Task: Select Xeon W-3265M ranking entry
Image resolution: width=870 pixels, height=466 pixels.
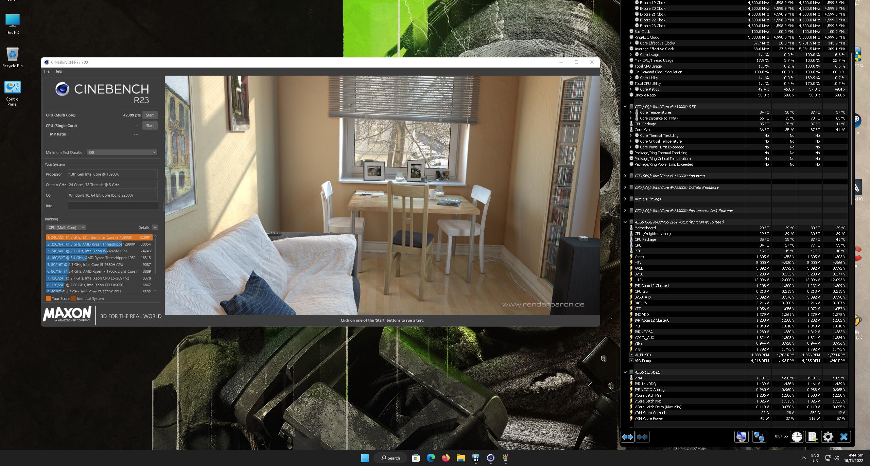Action: coord(99,251)
